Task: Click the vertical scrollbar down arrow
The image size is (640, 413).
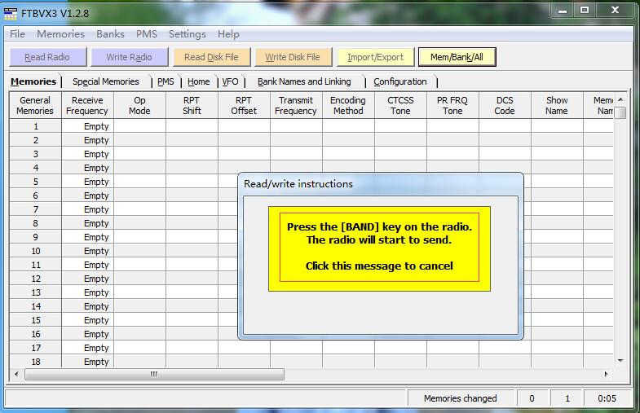Action: tap(620, 360)
